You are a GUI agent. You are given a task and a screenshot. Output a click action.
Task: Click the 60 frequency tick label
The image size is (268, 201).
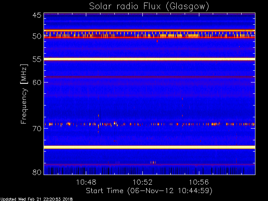[x=37, y=82]
